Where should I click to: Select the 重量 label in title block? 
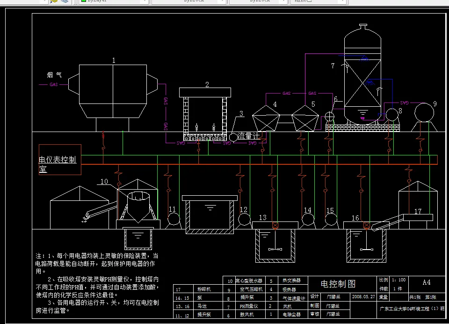pyautogui.click(x=384, y=297)
